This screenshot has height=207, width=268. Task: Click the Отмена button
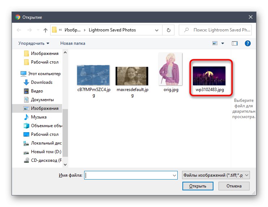pyautogui.click(x=234, y=186)
